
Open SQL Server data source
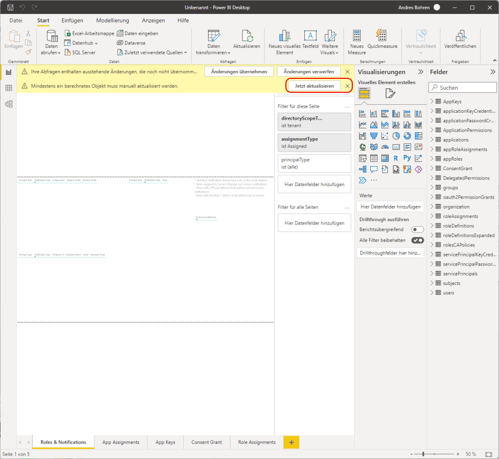[80, 52]
